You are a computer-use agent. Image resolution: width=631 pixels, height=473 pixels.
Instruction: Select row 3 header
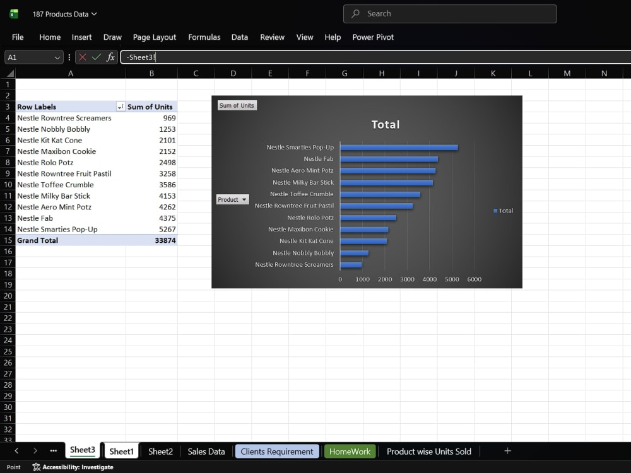(8, 107)
